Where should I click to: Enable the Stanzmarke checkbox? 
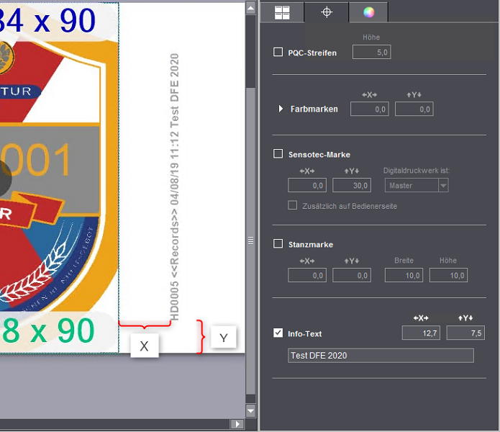click(x=278, y=244)
